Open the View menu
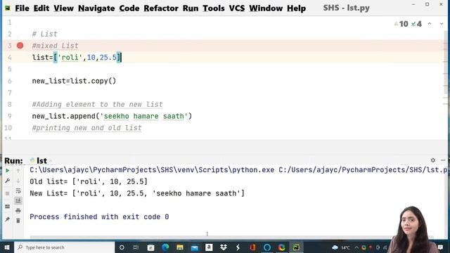The height and width of the screenshot is (253, 450). click(63, 8)
